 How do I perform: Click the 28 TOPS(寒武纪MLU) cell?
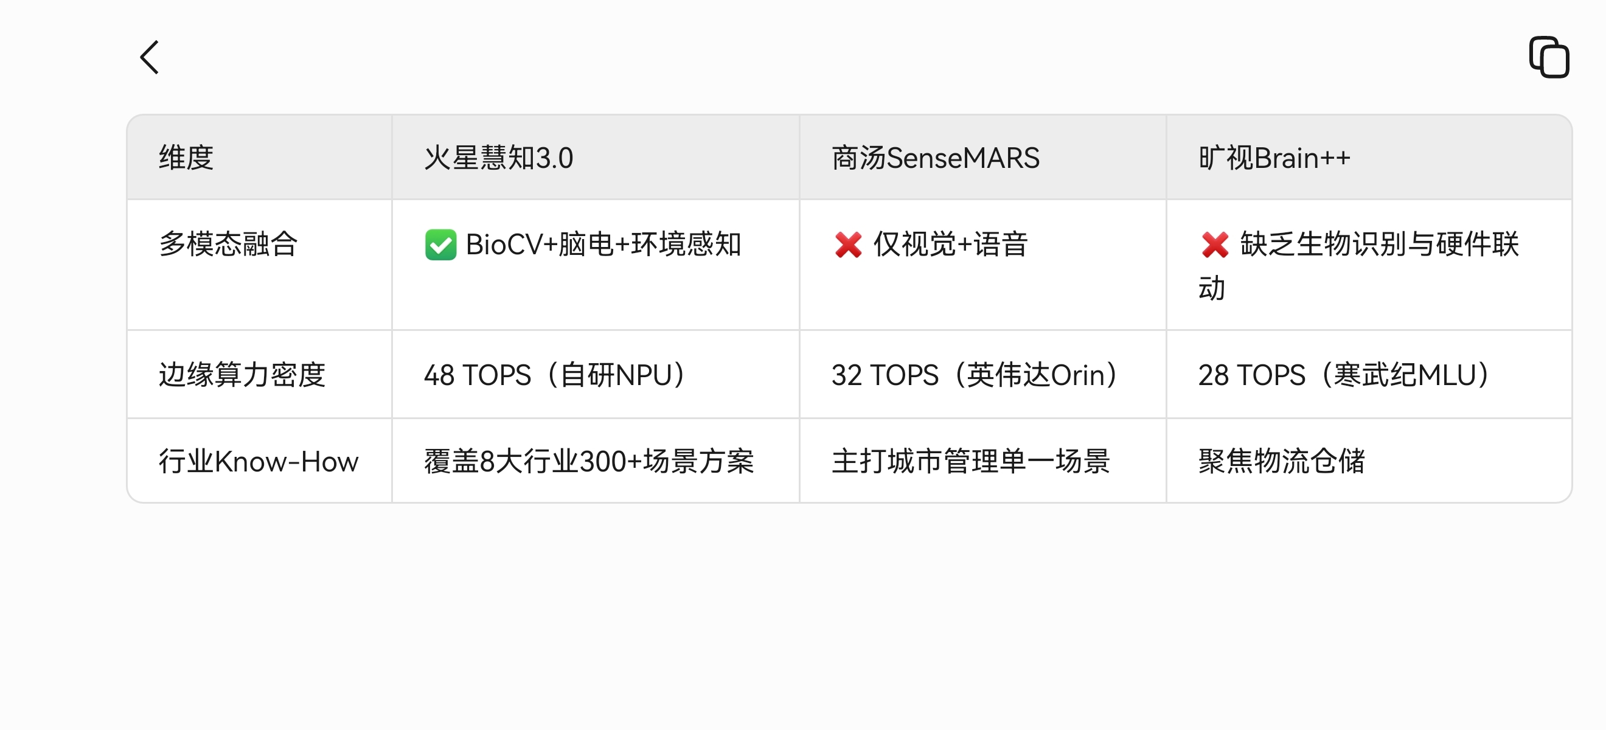[1369, 375]
